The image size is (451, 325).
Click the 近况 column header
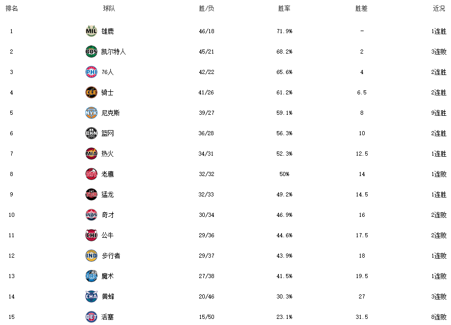click(x=439, y=9)
